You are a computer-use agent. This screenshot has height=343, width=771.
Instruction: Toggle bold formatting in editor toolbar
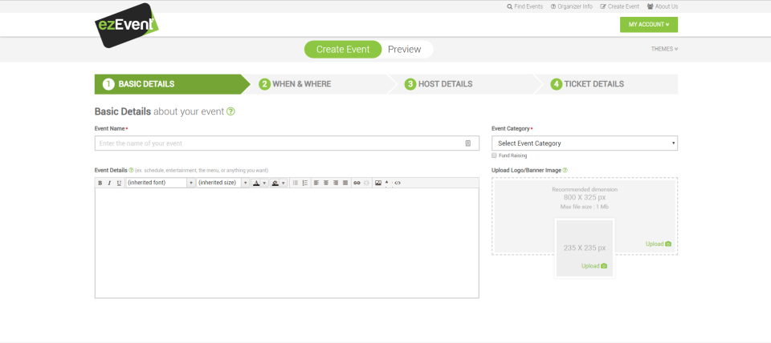click(100, 183)
